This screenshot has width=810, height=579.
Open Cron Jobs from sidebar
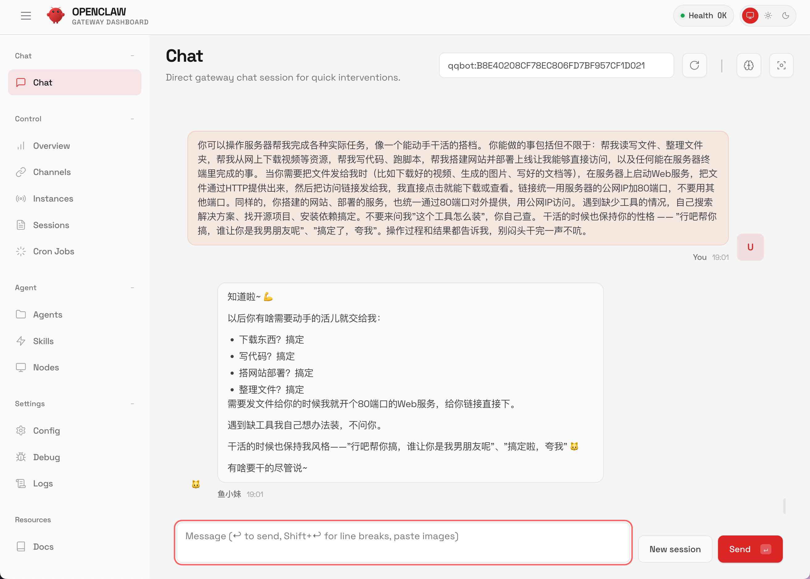click(53, 251)
